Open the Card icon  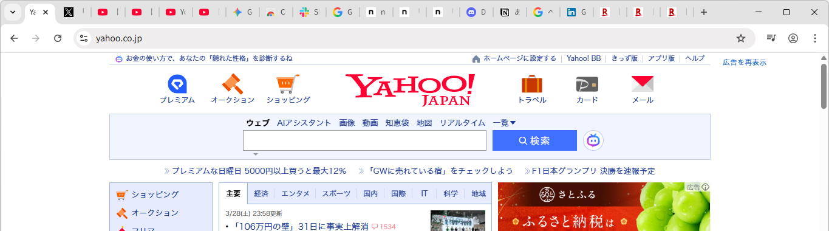[x=587, y=84]
